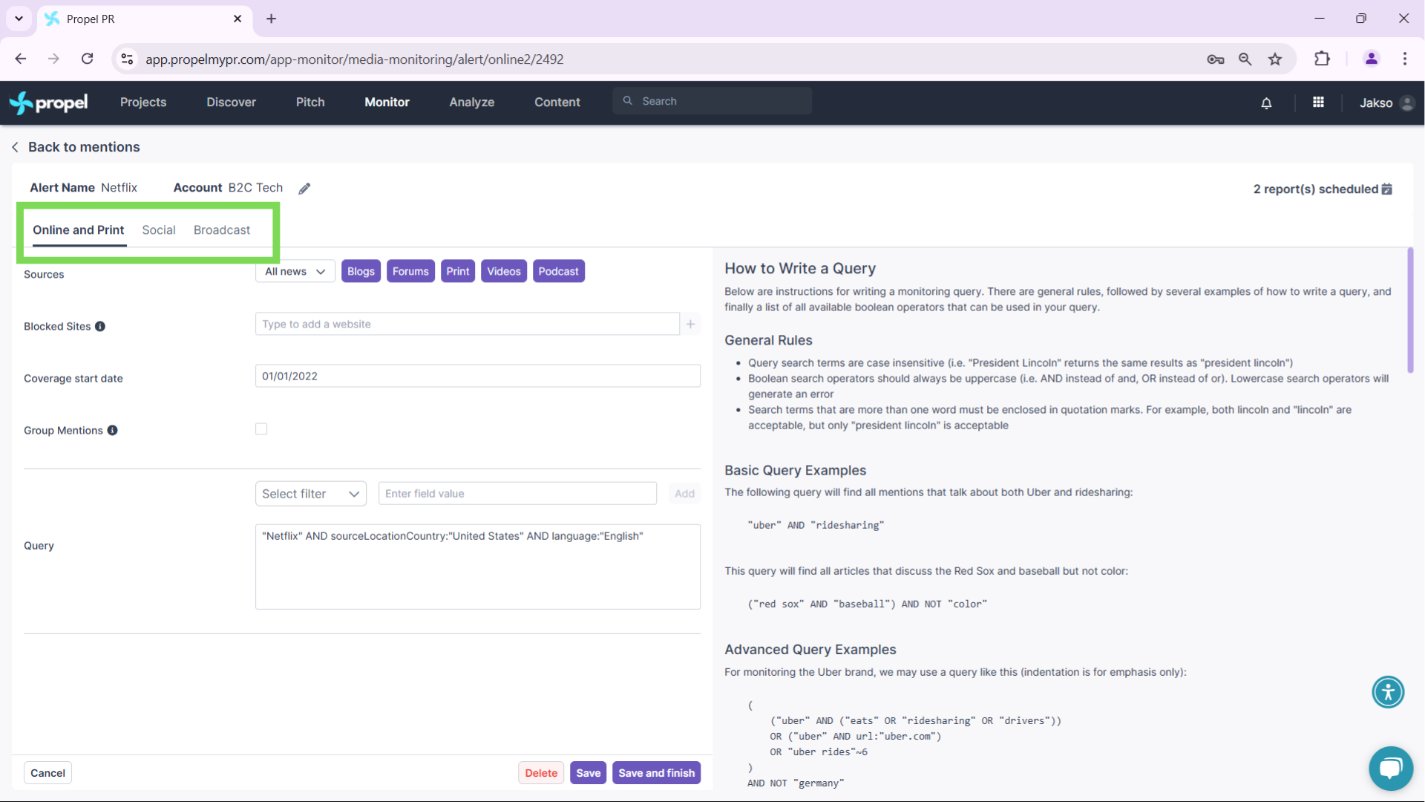This screenshot has width=1425, height=802.
Task: Click the Jakso username text
Action: click(1376, 103)
